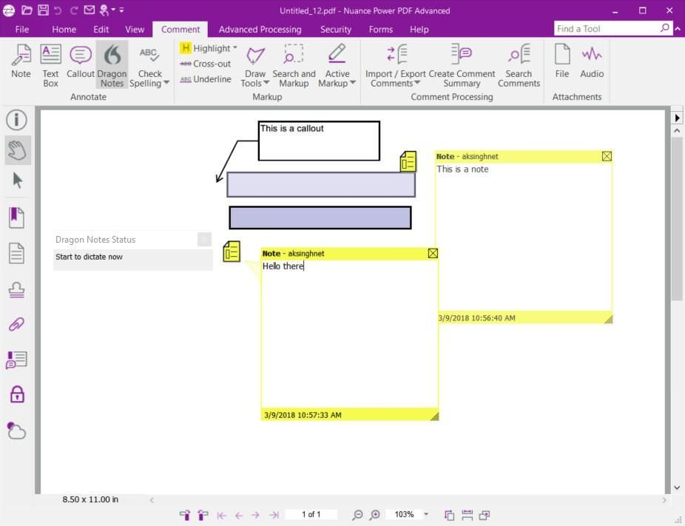Expand the Highlight dropdown arrow
The image size is (685, 526).
[x=234, y=47]
